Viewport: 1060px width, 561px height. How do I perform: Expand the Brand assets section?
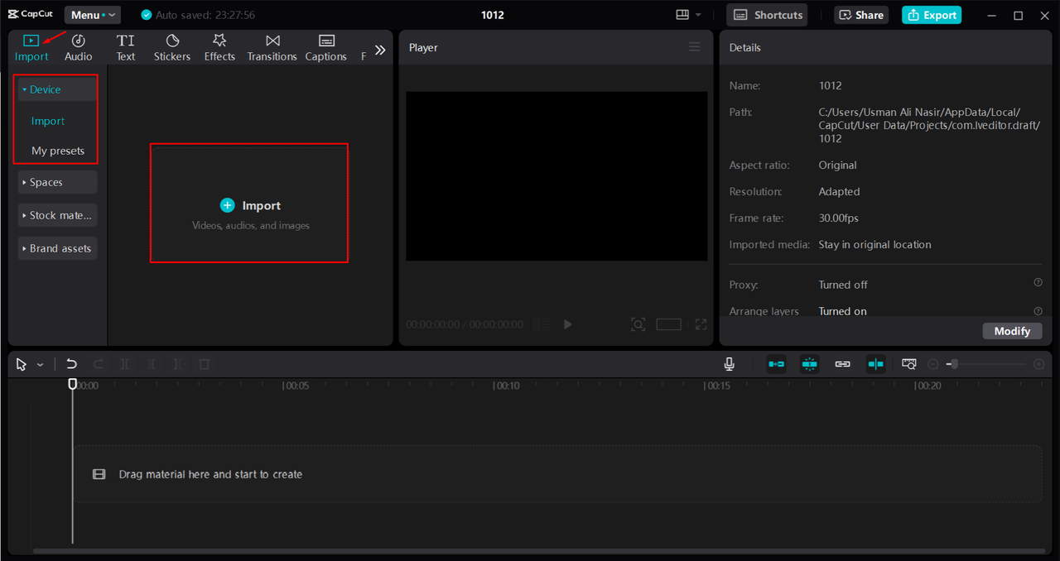(x=57, y=248)
